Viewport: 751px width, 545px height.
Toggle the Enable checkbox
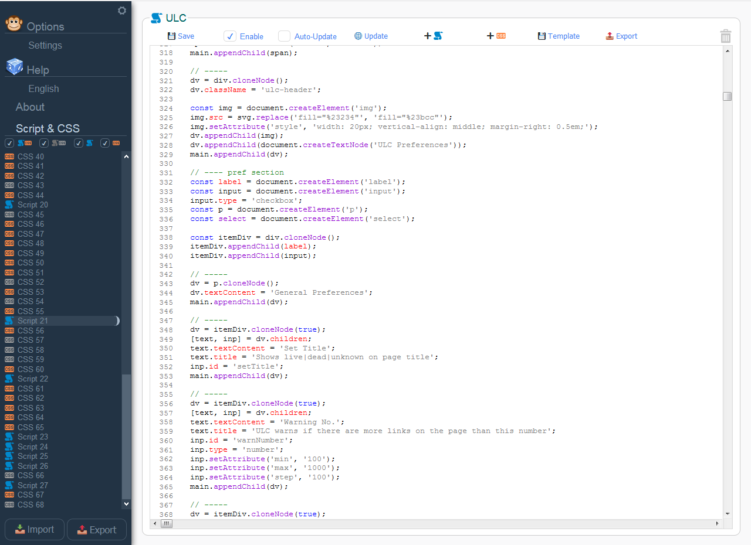point(230,36)
